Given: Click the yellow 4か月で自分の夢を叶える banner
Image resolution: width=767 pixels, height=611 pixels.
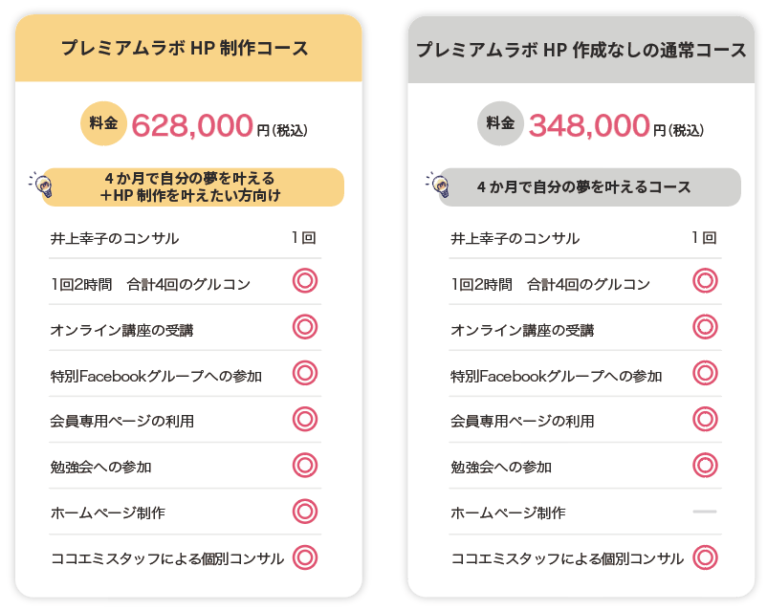Looking at the screenshot, I should click(193, 186).
